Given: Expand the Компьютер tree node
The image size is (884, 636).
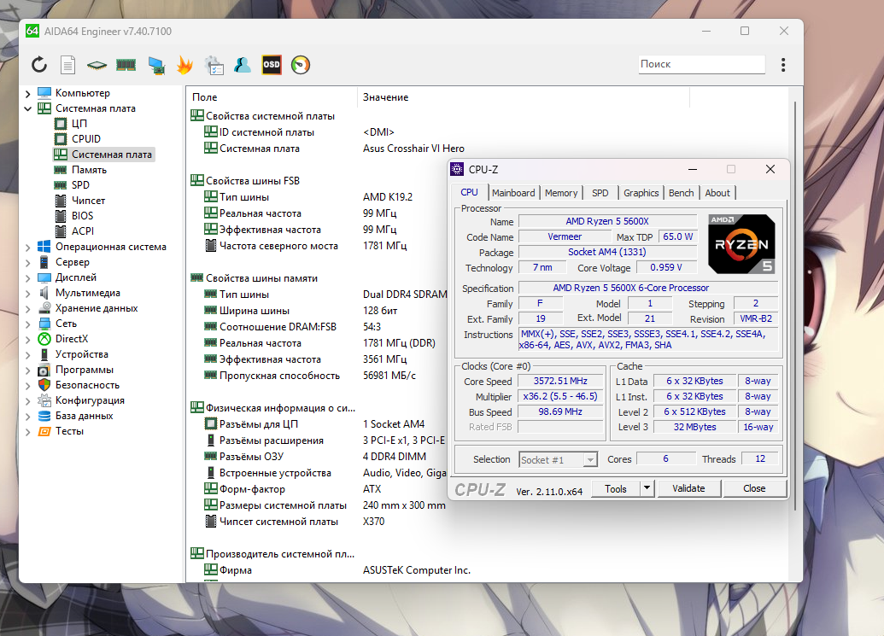Looking at the screenshot, I should [x=27, y=94].
